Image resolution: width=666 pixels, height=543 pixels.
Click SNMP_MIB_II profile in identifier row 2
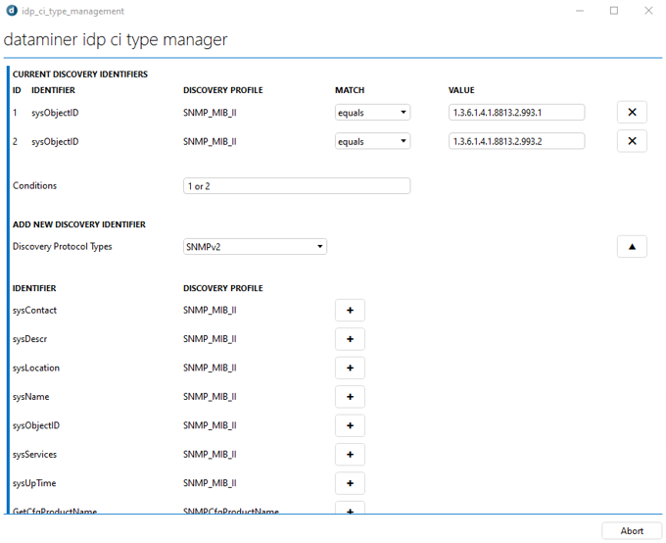[x=210, y=141]
